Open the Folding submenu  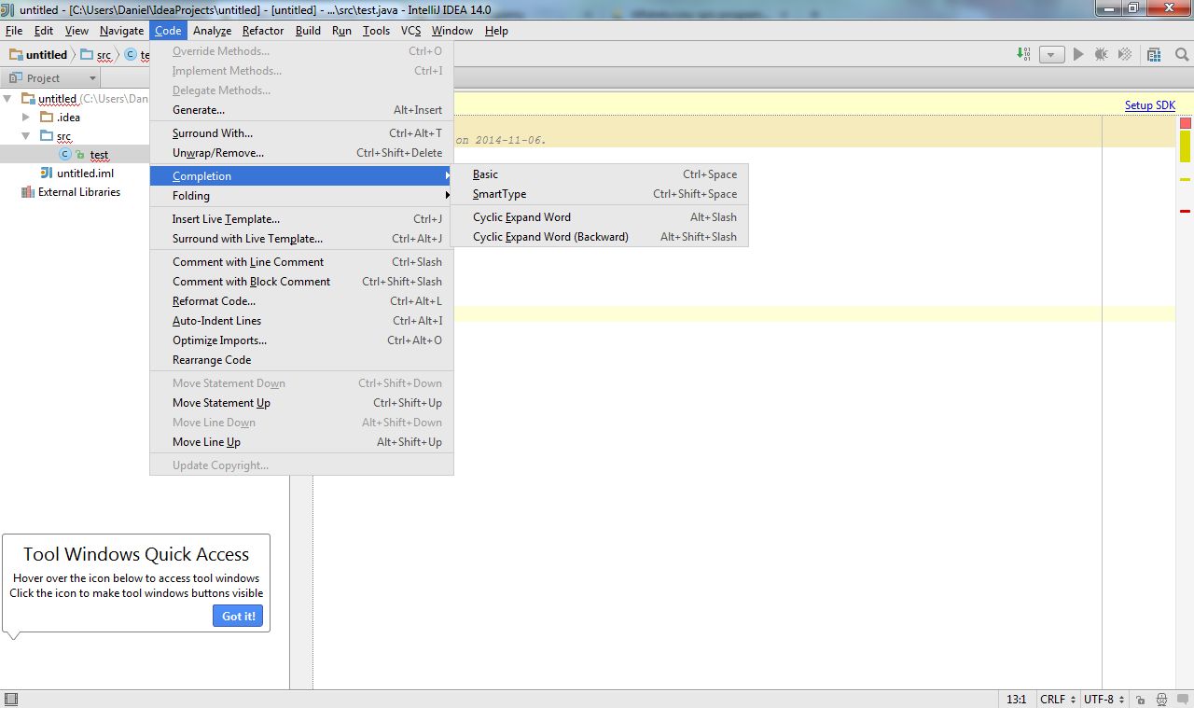(x=301, y=196)
